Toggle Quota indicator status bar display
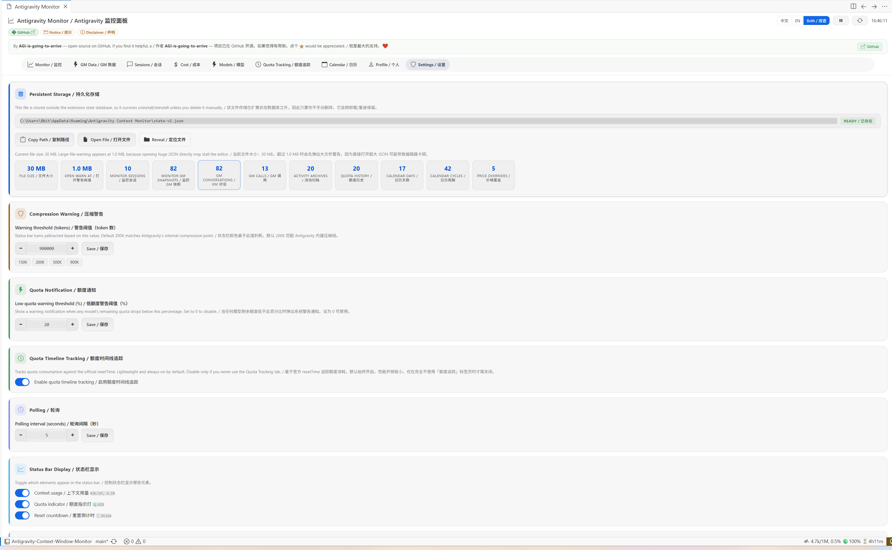This screenshot has width=892, height=550. 22,504
